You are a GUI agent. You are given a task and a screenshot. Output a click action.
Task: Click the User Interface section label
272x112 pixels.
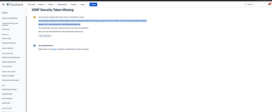click(x=7, y=53)
